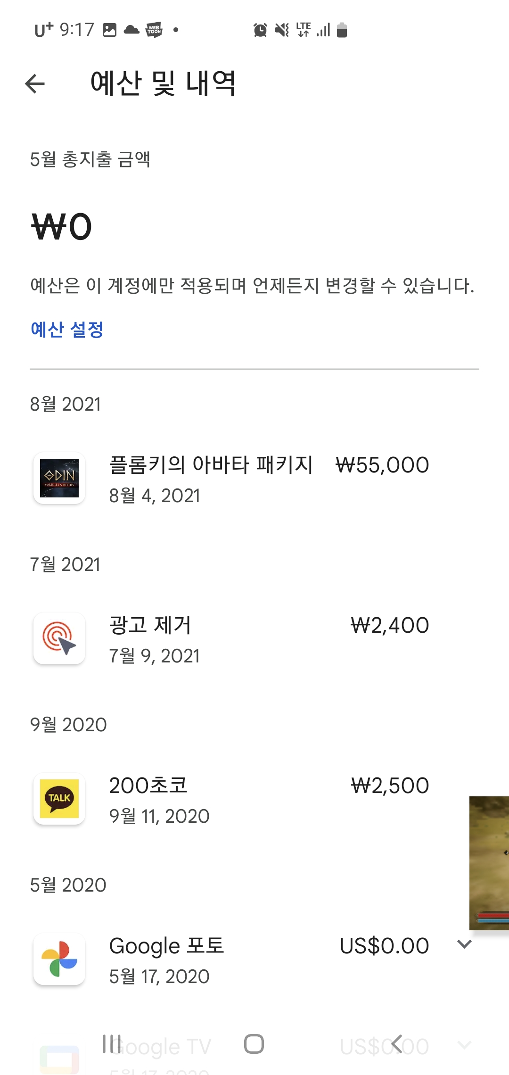Tap the ad removal app icon
Screen dimensions: 509x1075
click(59, 638)
